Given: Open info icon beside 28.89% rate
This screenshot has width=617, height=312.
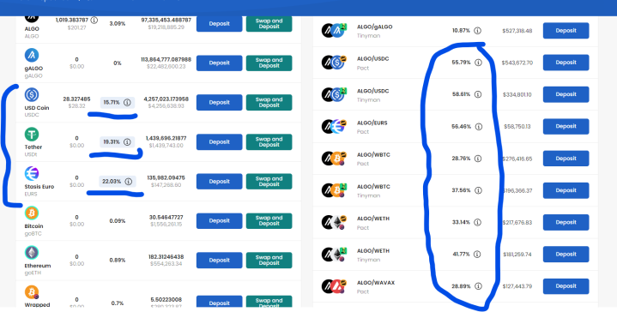Looking at the screenshot, I should pos(478,286).
